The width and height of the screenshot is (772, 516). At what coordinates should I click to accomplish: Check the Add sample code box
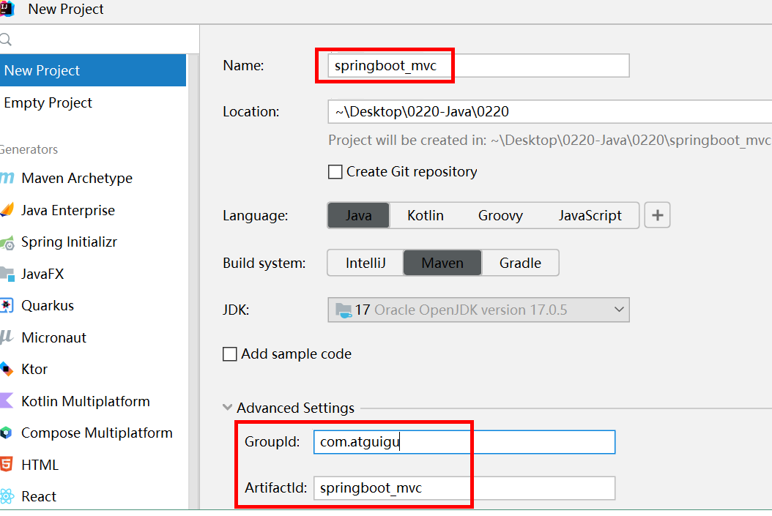(230, 354)
